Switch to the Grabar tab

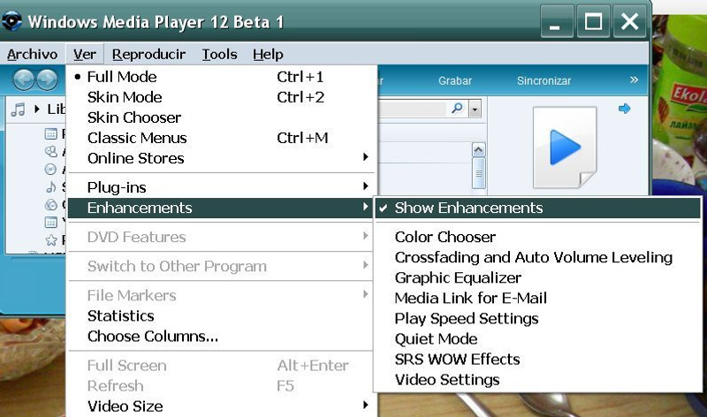pos(455,81)
